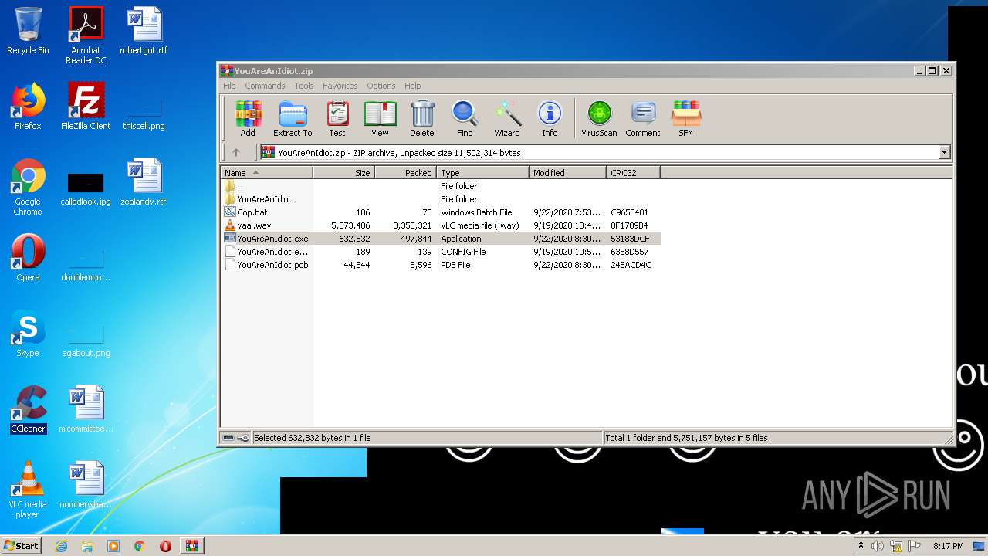
Task: Open robertgot.rtf desktop file
Action: (144, 31)
